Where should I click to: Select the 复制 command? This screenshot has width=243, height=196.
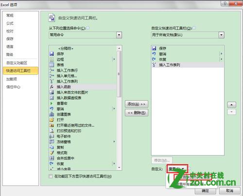pos(83,147)
